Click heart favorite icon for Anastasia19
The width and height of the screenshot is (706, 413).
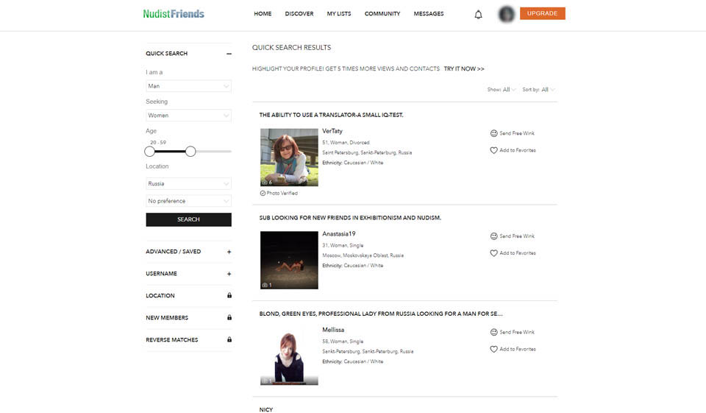pyautogui.click(x=494, y=253)
